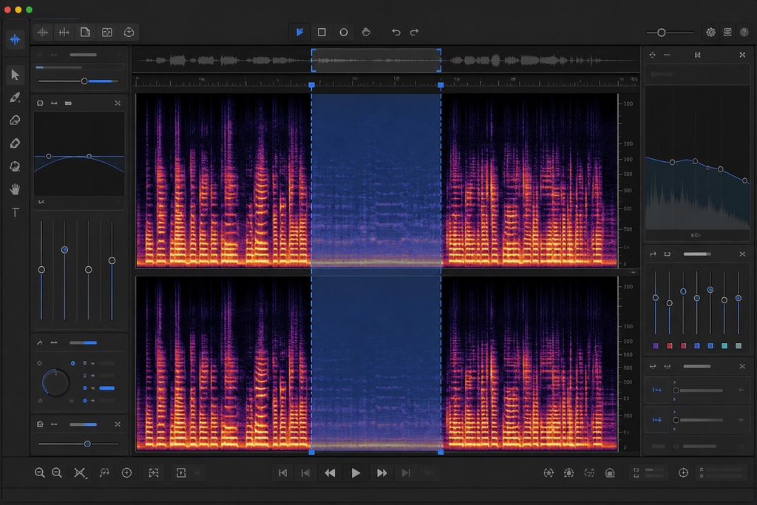Click the stop-in-box icon in bottom right toolbar
Viewport: 757px width, 505px height.
(610, 473)
